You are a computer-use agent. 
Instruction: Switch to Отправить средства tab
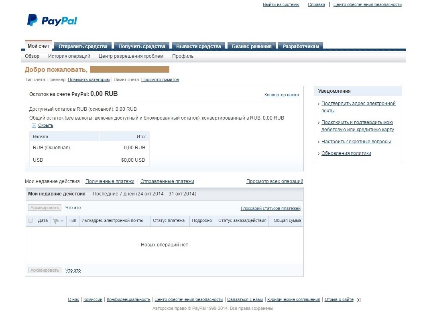[x=83, y=47]
